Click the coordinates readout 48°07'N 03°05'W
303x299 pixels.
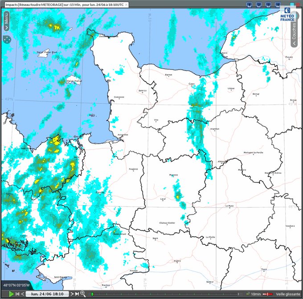[16, 285]
